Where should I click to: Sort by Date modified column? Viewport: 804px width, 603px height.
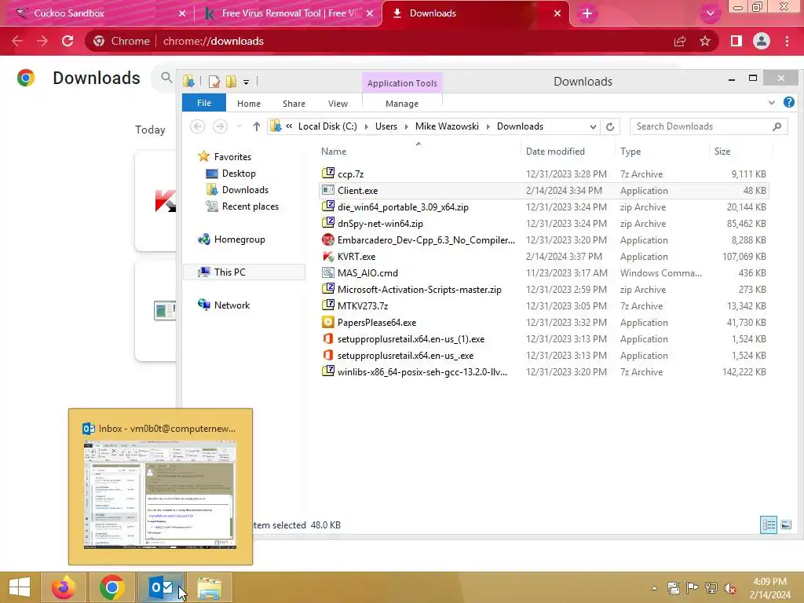click(568, 152)
